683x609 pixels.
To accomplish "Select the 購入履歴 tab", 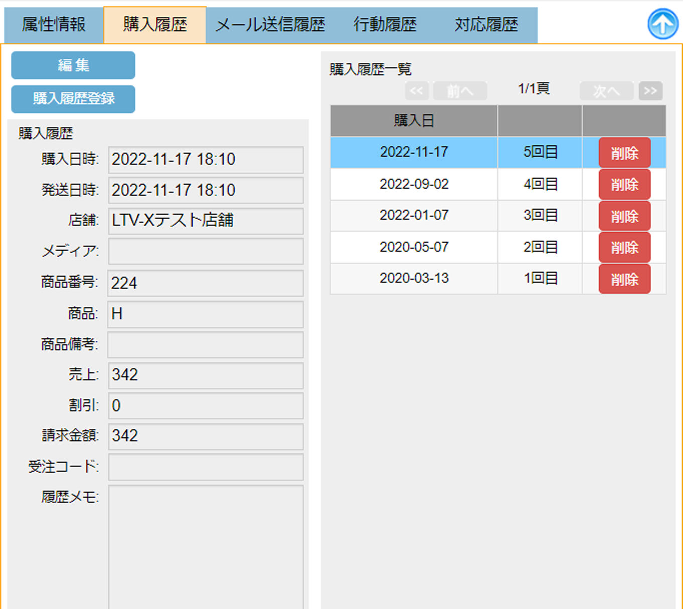I will pos(155,25).
